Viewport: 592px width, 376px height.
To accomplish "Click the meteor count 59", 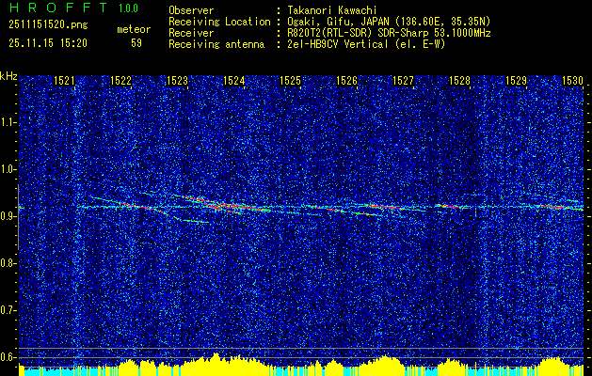I will 136,43.
